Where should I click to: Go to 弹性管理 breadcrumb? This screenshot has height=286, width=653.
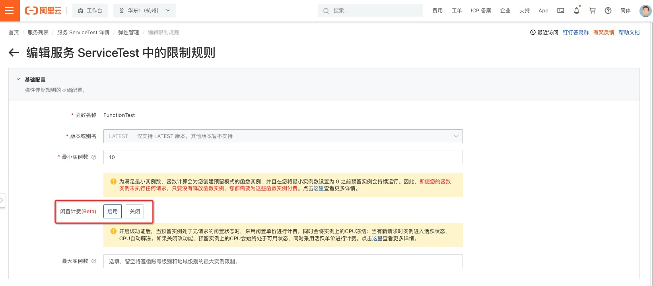(128, 32)
